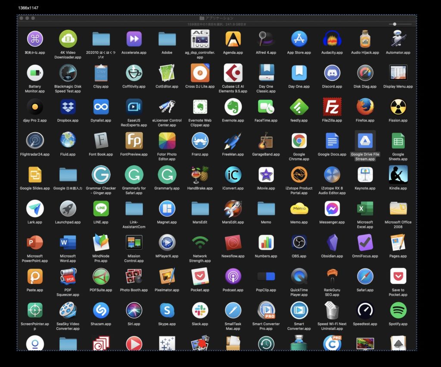Click the Microsoft Excel icon

[365, 208]
